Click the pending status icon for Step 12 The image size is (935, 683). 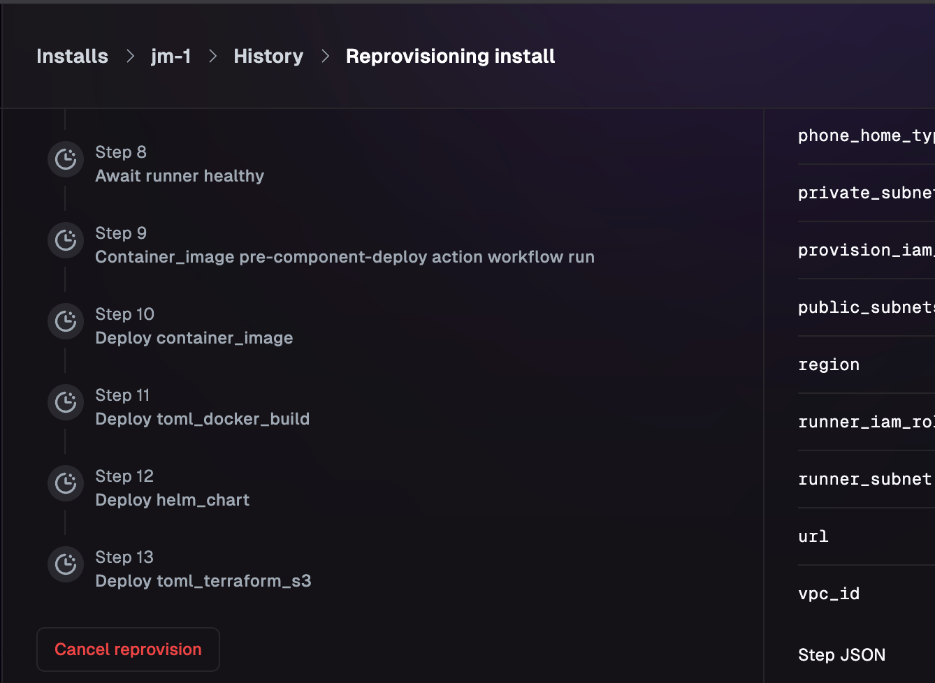[x=66, y=483]
